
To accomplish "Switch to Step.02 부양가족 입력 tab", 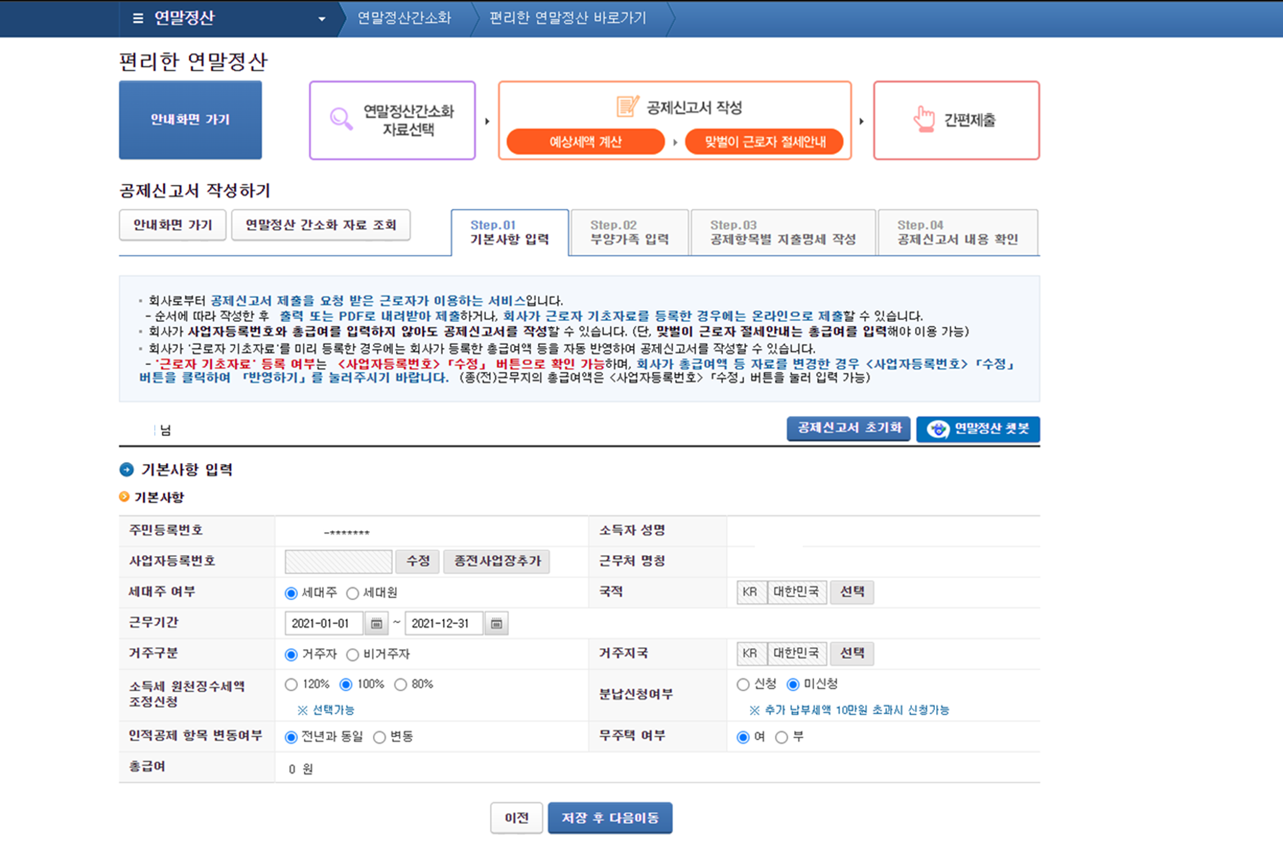I will click(x=629, y=232).
